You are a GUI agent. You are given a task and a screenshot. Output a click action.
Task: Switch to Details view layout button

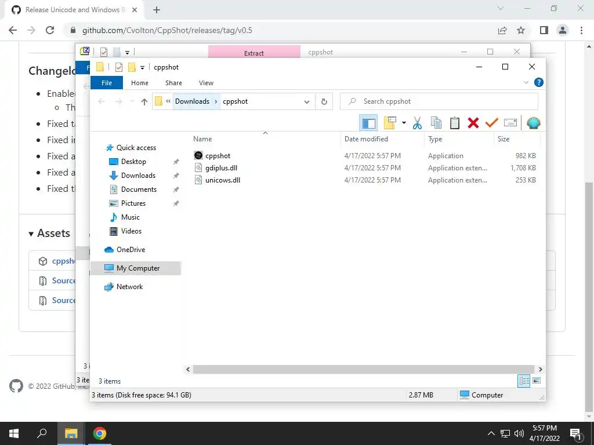pos(524,381)
